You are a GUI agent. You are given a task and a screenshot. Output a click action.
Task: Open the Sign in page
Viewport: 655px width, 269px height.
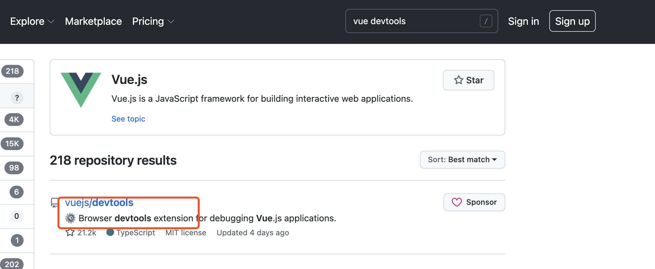pyautogui.click(x=523, y=21)
